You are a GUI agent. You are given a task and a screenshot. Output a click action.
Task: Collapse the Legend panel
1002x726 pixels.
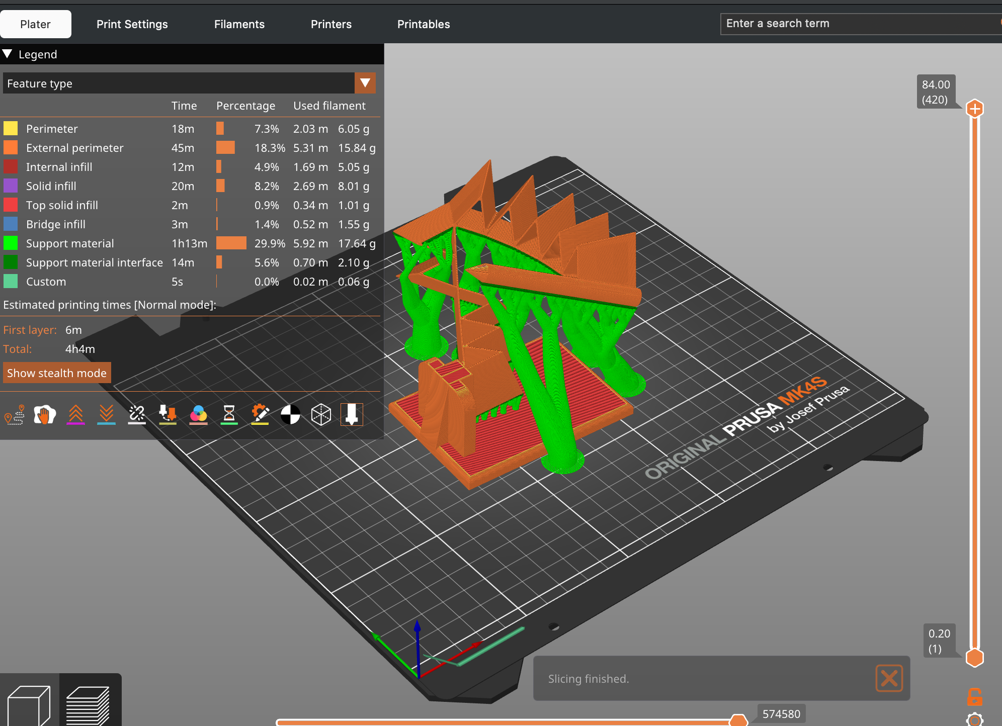pos(7,54)
